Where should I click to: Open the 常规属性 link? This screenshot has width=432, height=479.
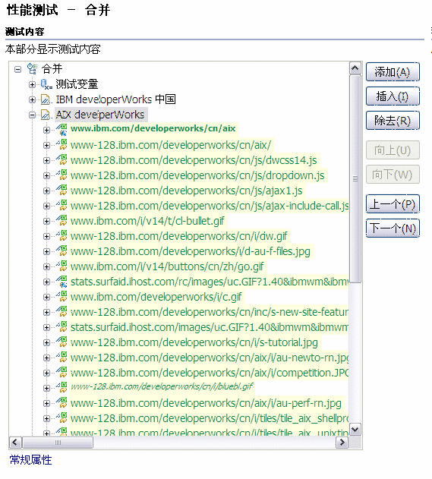30,460
